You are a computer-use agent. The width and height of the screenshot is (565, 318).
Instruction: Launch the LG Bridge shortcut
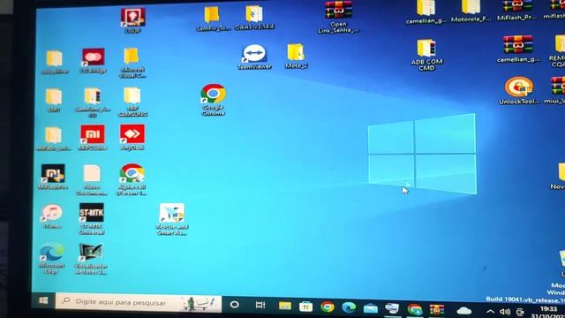click(94, 61)
